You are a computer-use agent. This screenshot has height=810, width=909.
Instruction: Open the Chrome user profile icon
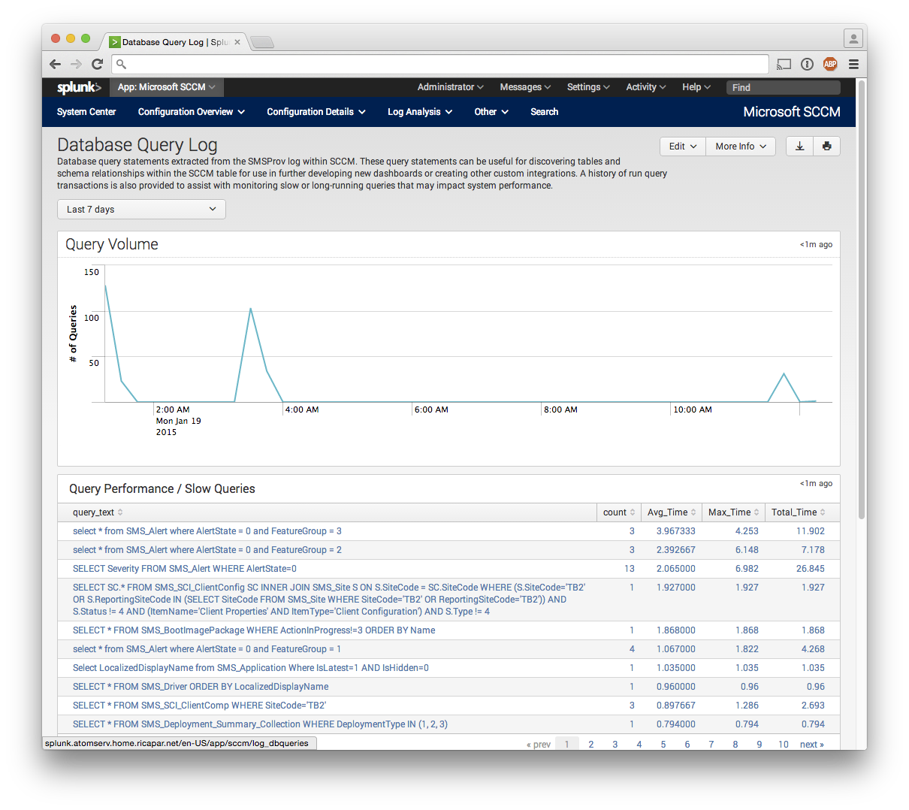pyautogui.click(x=853, y=38)
